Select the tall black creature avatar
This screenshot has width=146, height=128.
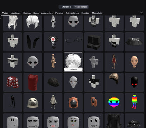point(13,102)
